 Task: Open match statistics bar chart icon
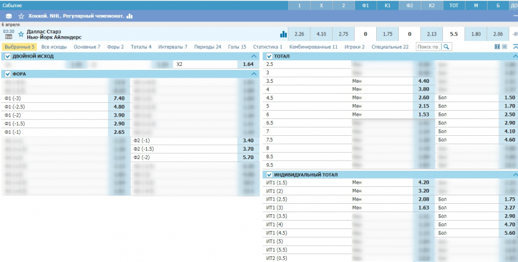pos(283,34)
